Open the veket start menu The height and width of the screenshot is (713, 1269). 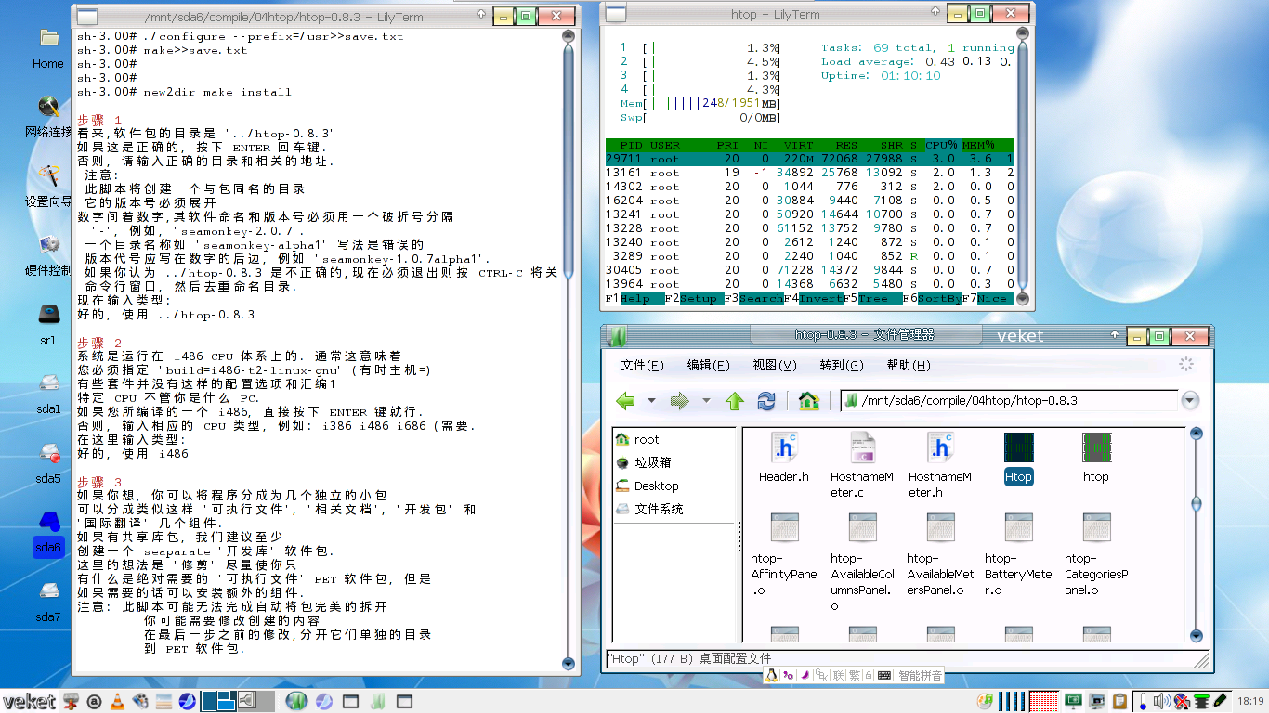tap(30, 701)
